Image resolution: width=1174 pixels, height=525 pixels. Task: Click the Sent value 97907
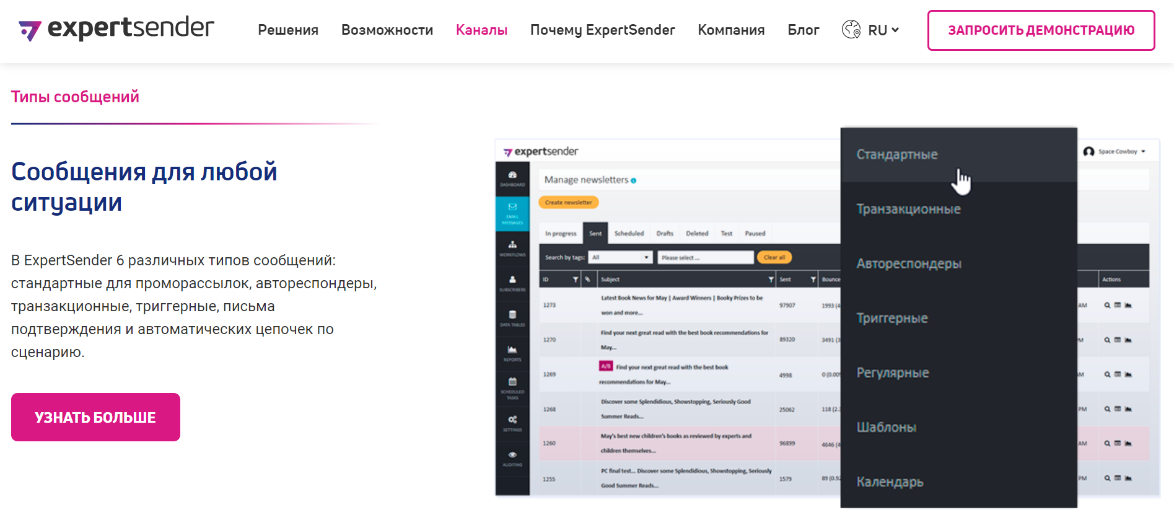[787, 306]
